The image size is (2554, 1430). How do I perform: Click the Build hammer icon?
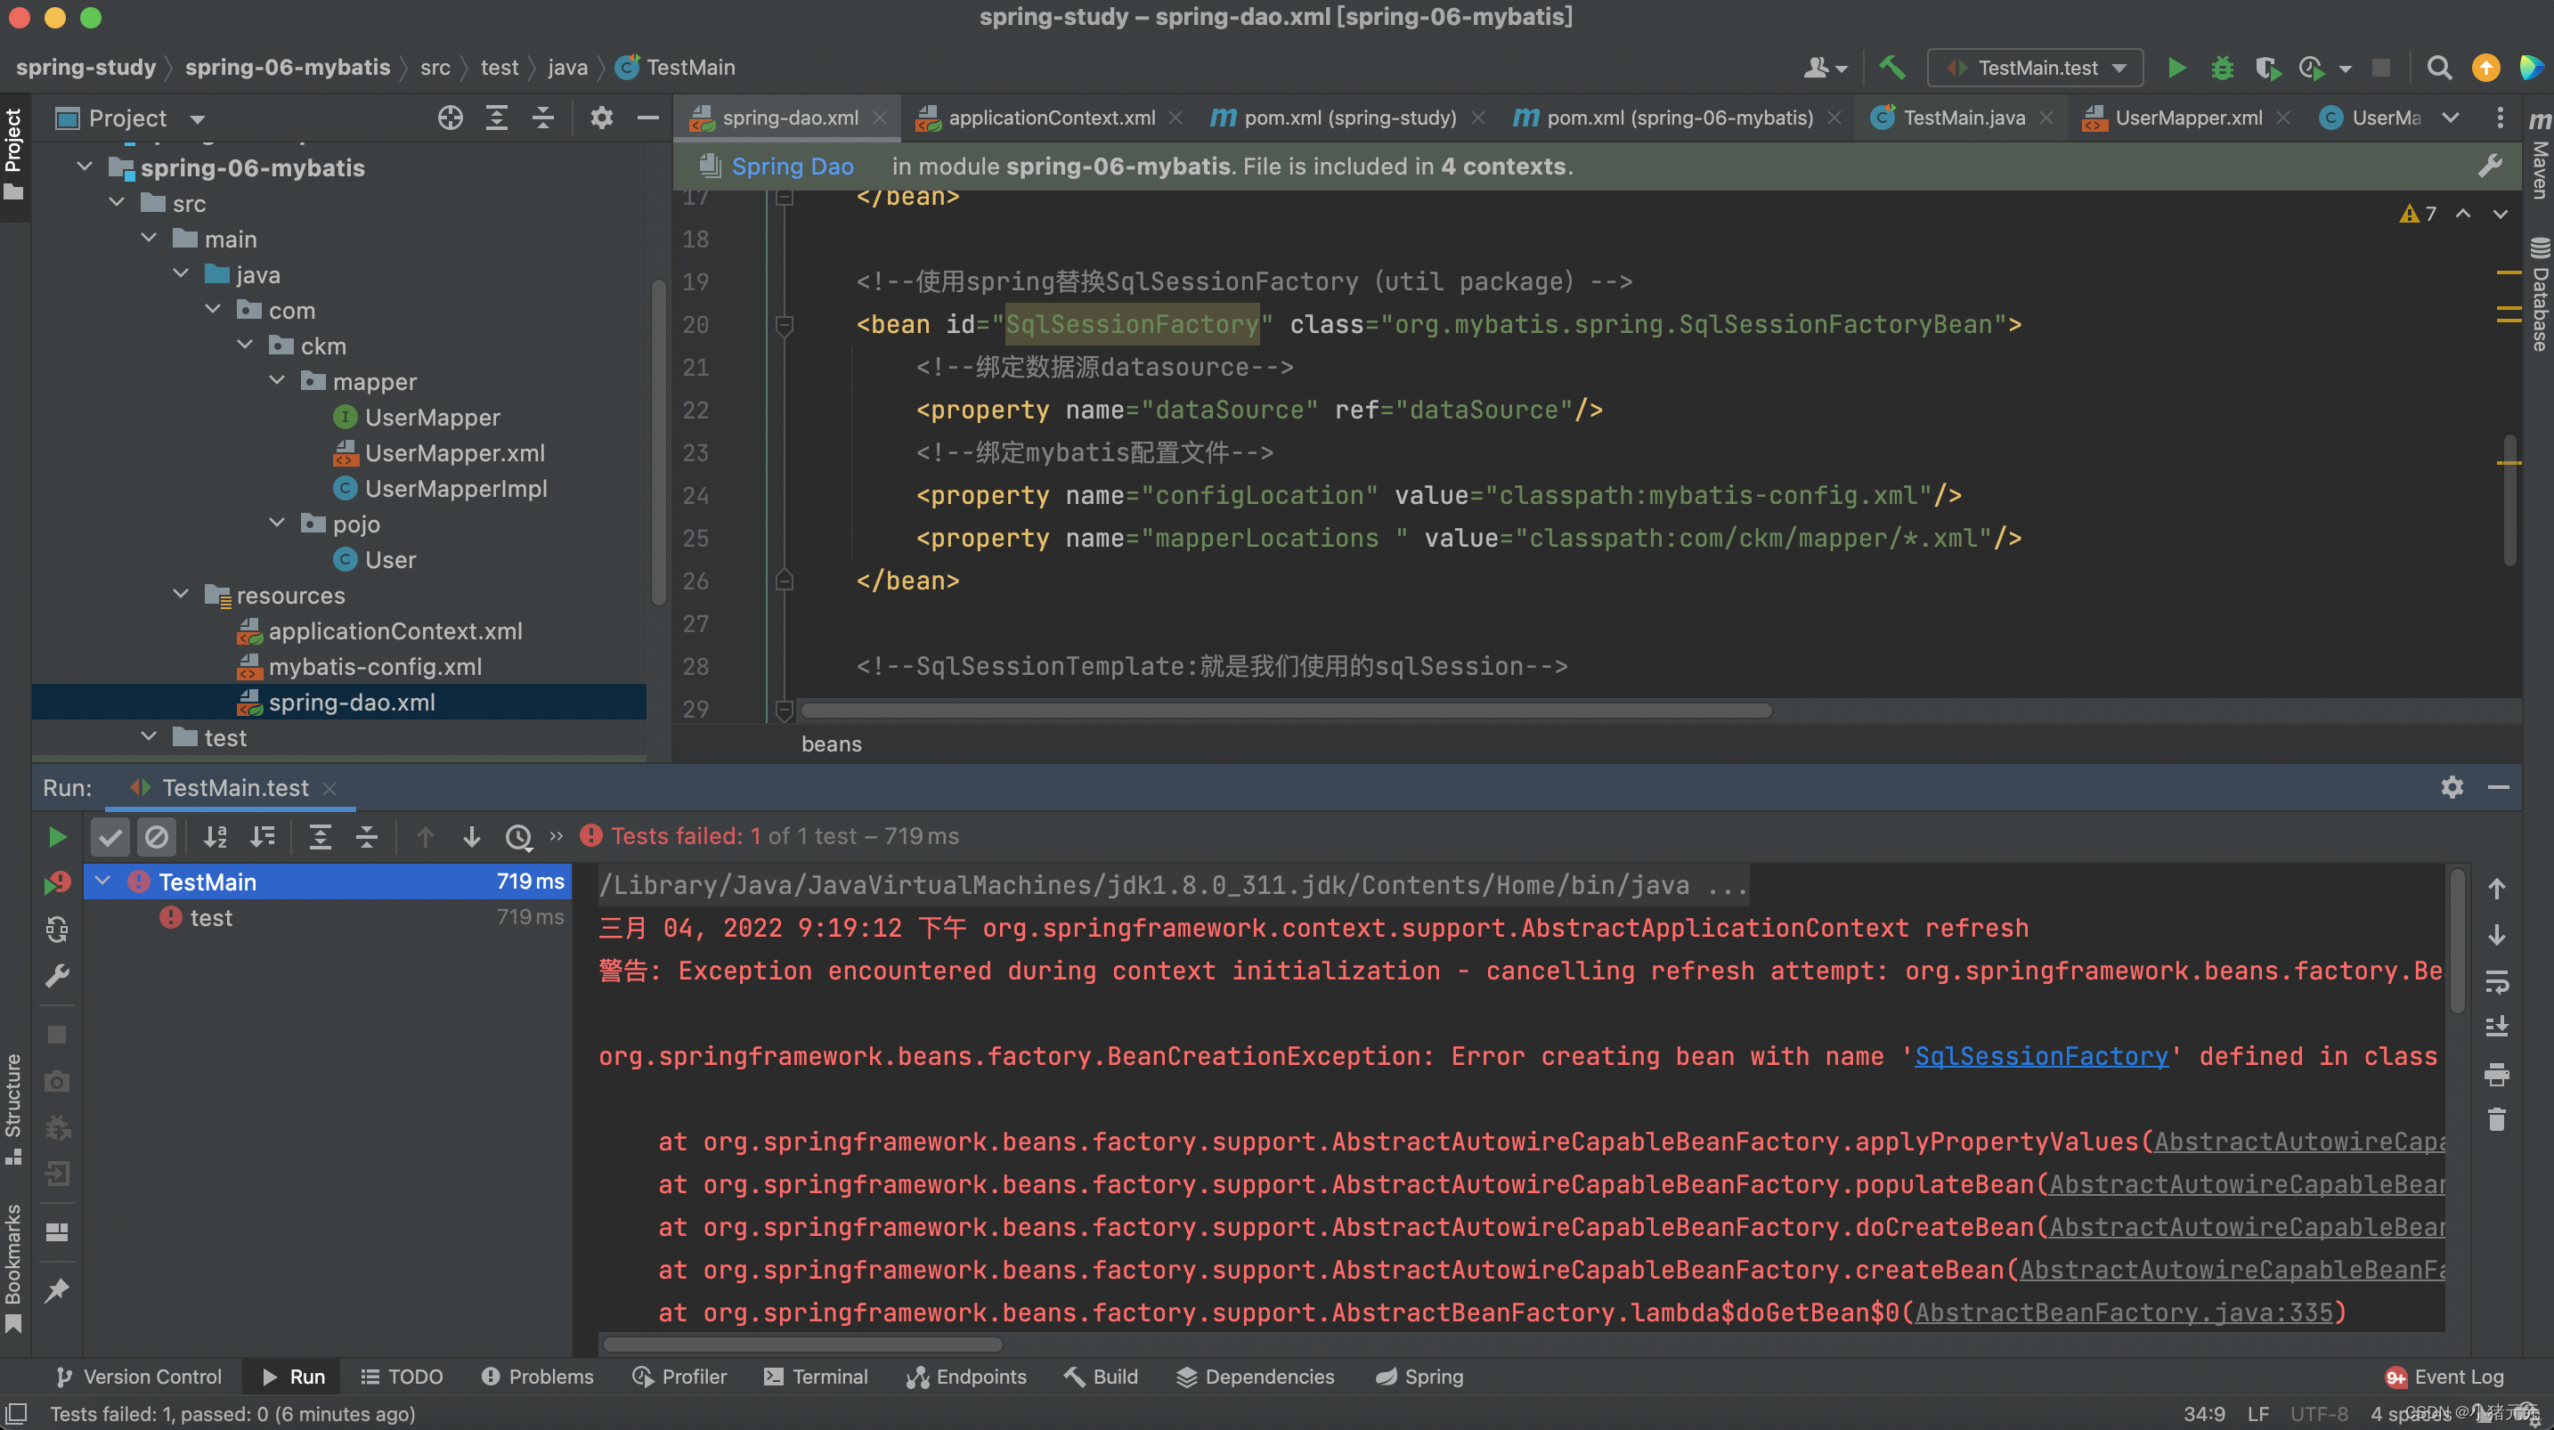1891,68
